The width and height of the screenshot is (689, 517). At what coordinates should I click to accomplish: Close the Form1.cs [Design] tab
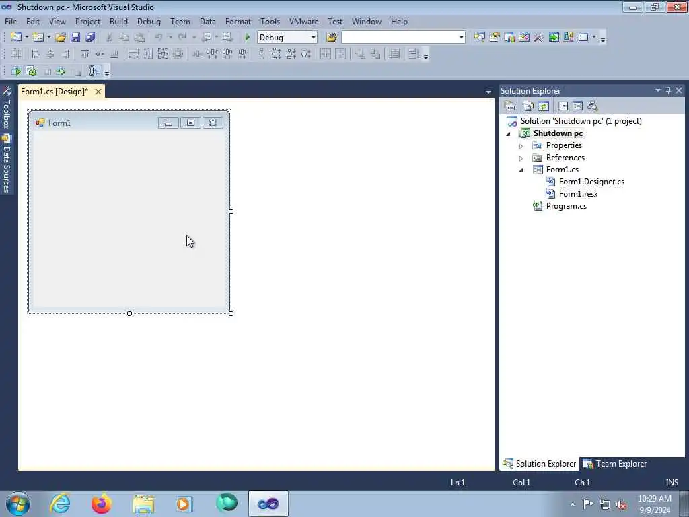pos(98,92)
